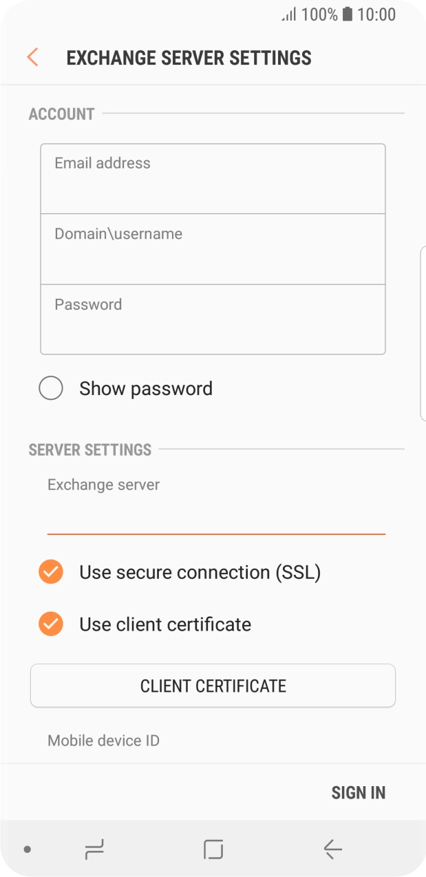Screen dimensions: 426x877
Task: Select the Email address field
Action: pos(213,178)
